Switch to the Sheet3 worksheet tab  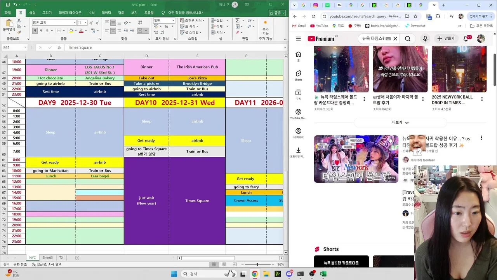pyautogui.click(x=47, y=258)
